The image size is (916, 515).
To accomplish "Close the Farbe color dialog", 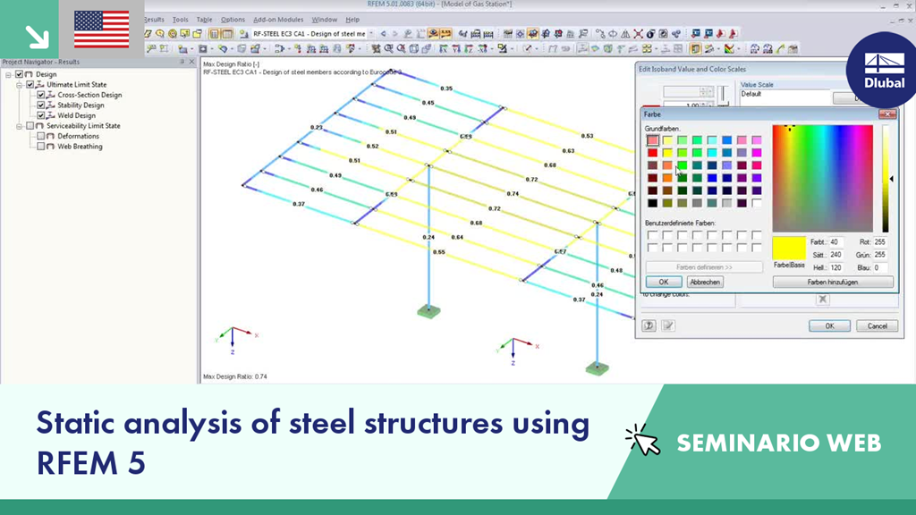I will 887,114.
